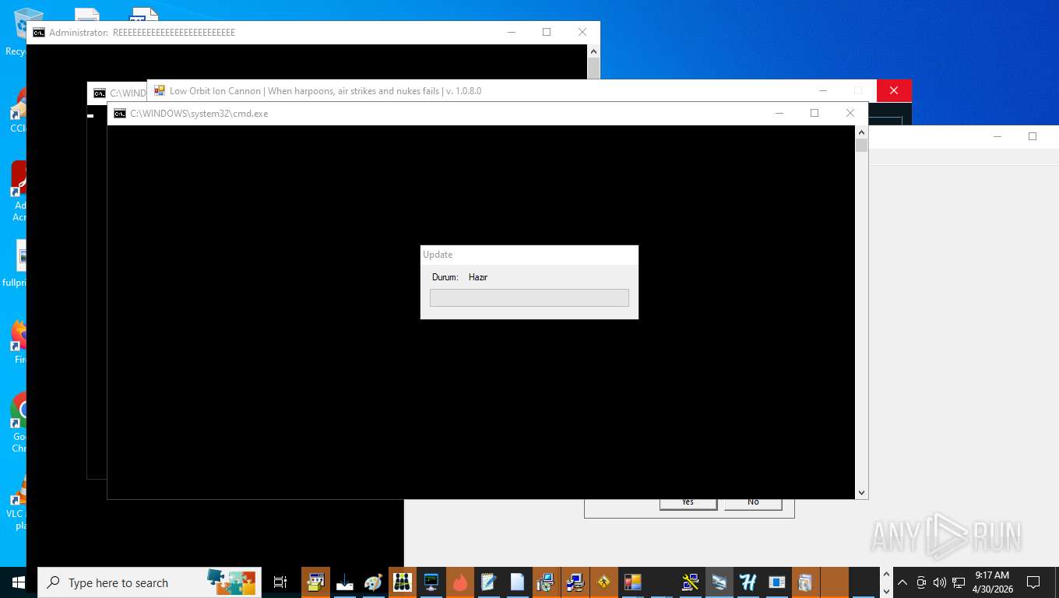The height and width of the screenshot is (598, 1059).
Task: Open the computer with disc taskbar icon
Action: [546, 582]
